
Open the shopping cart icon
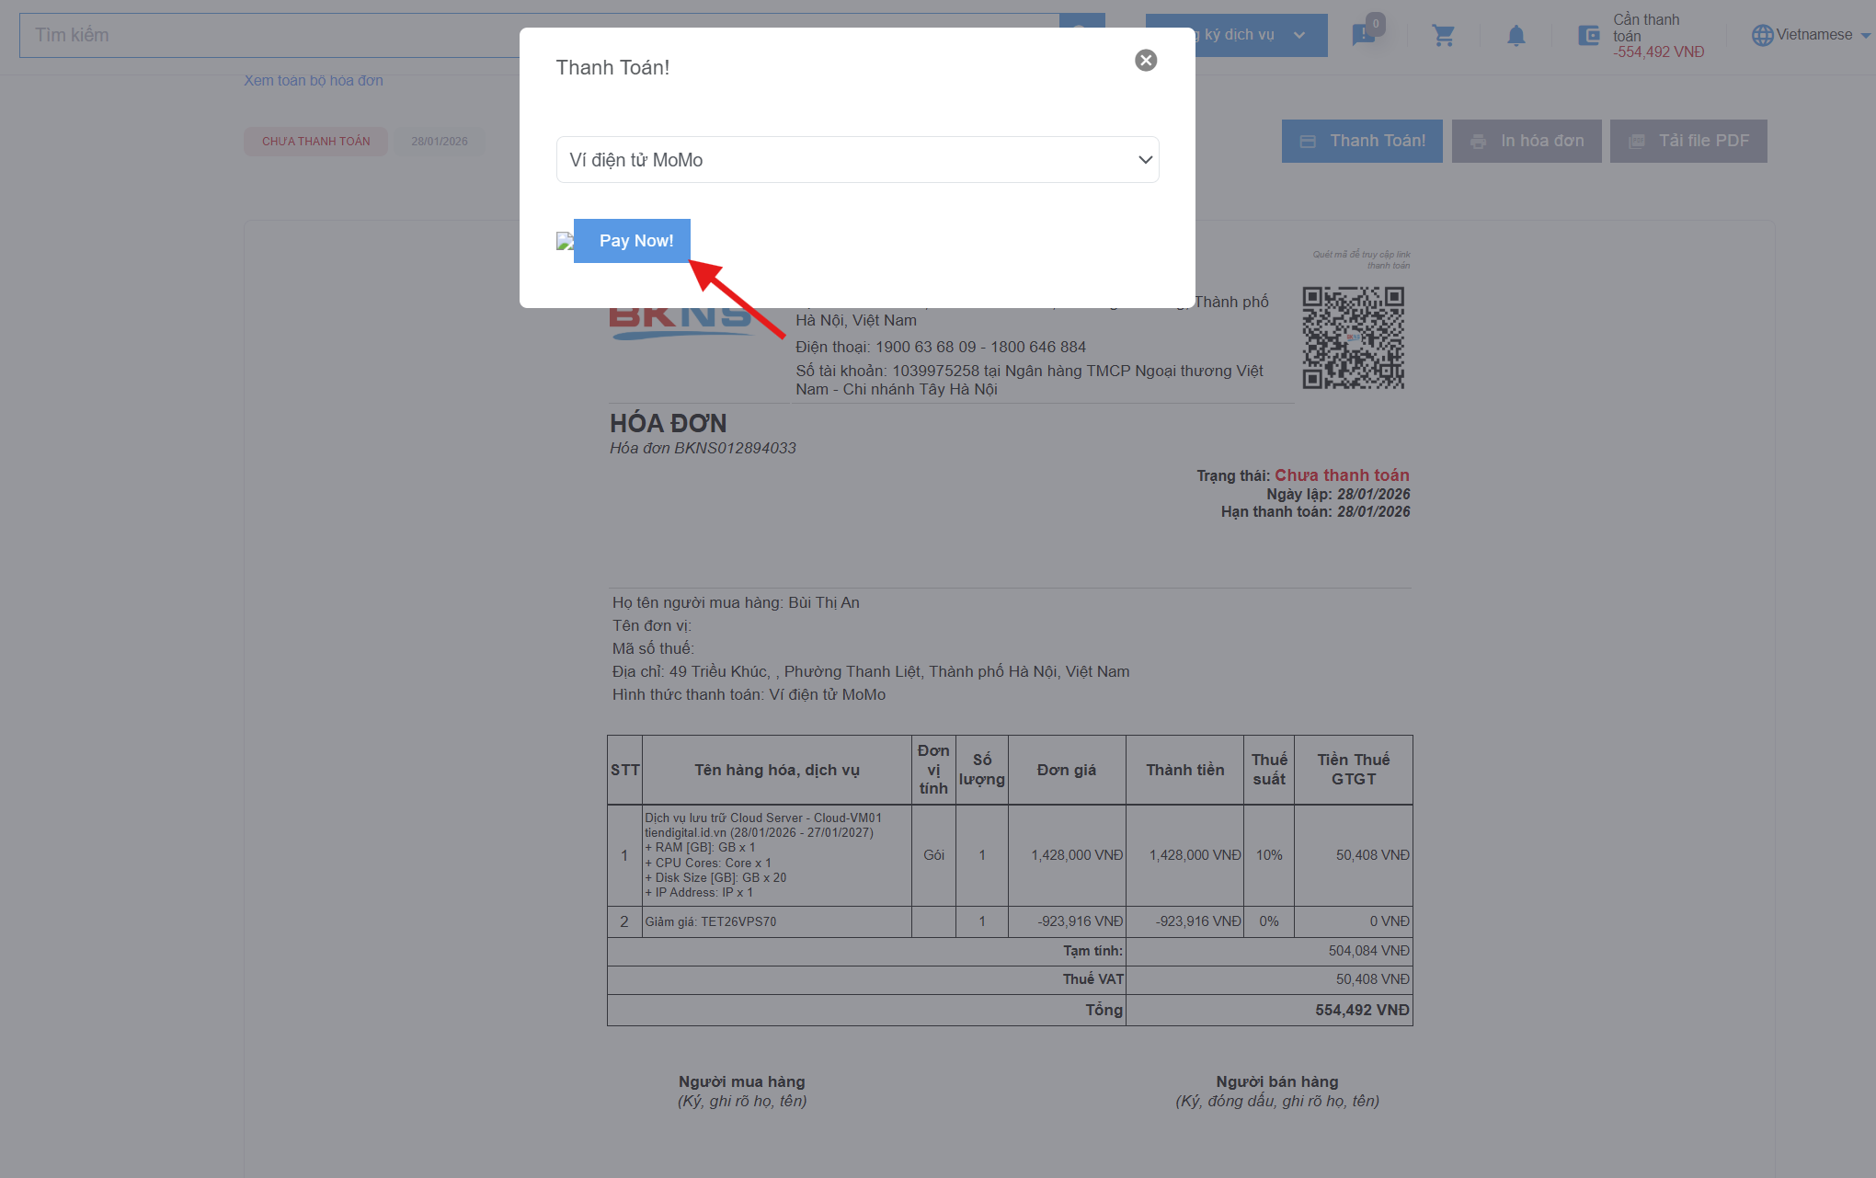tap(1443, 36)
